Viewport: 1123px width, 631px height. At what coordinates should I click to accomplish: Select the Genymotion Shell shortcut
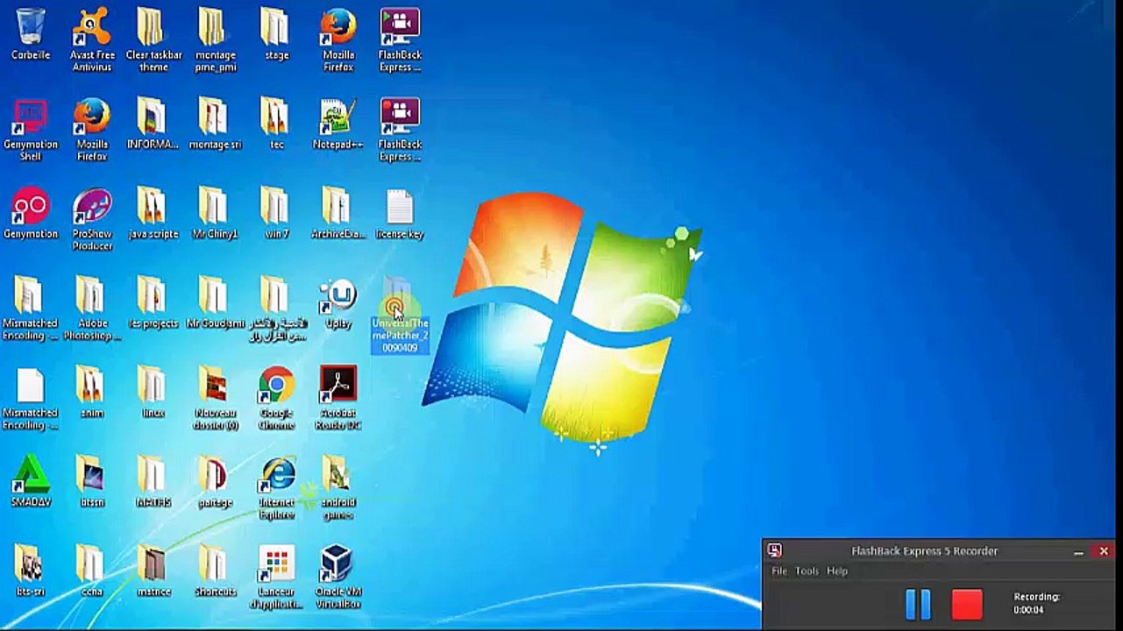click(31, 129)
